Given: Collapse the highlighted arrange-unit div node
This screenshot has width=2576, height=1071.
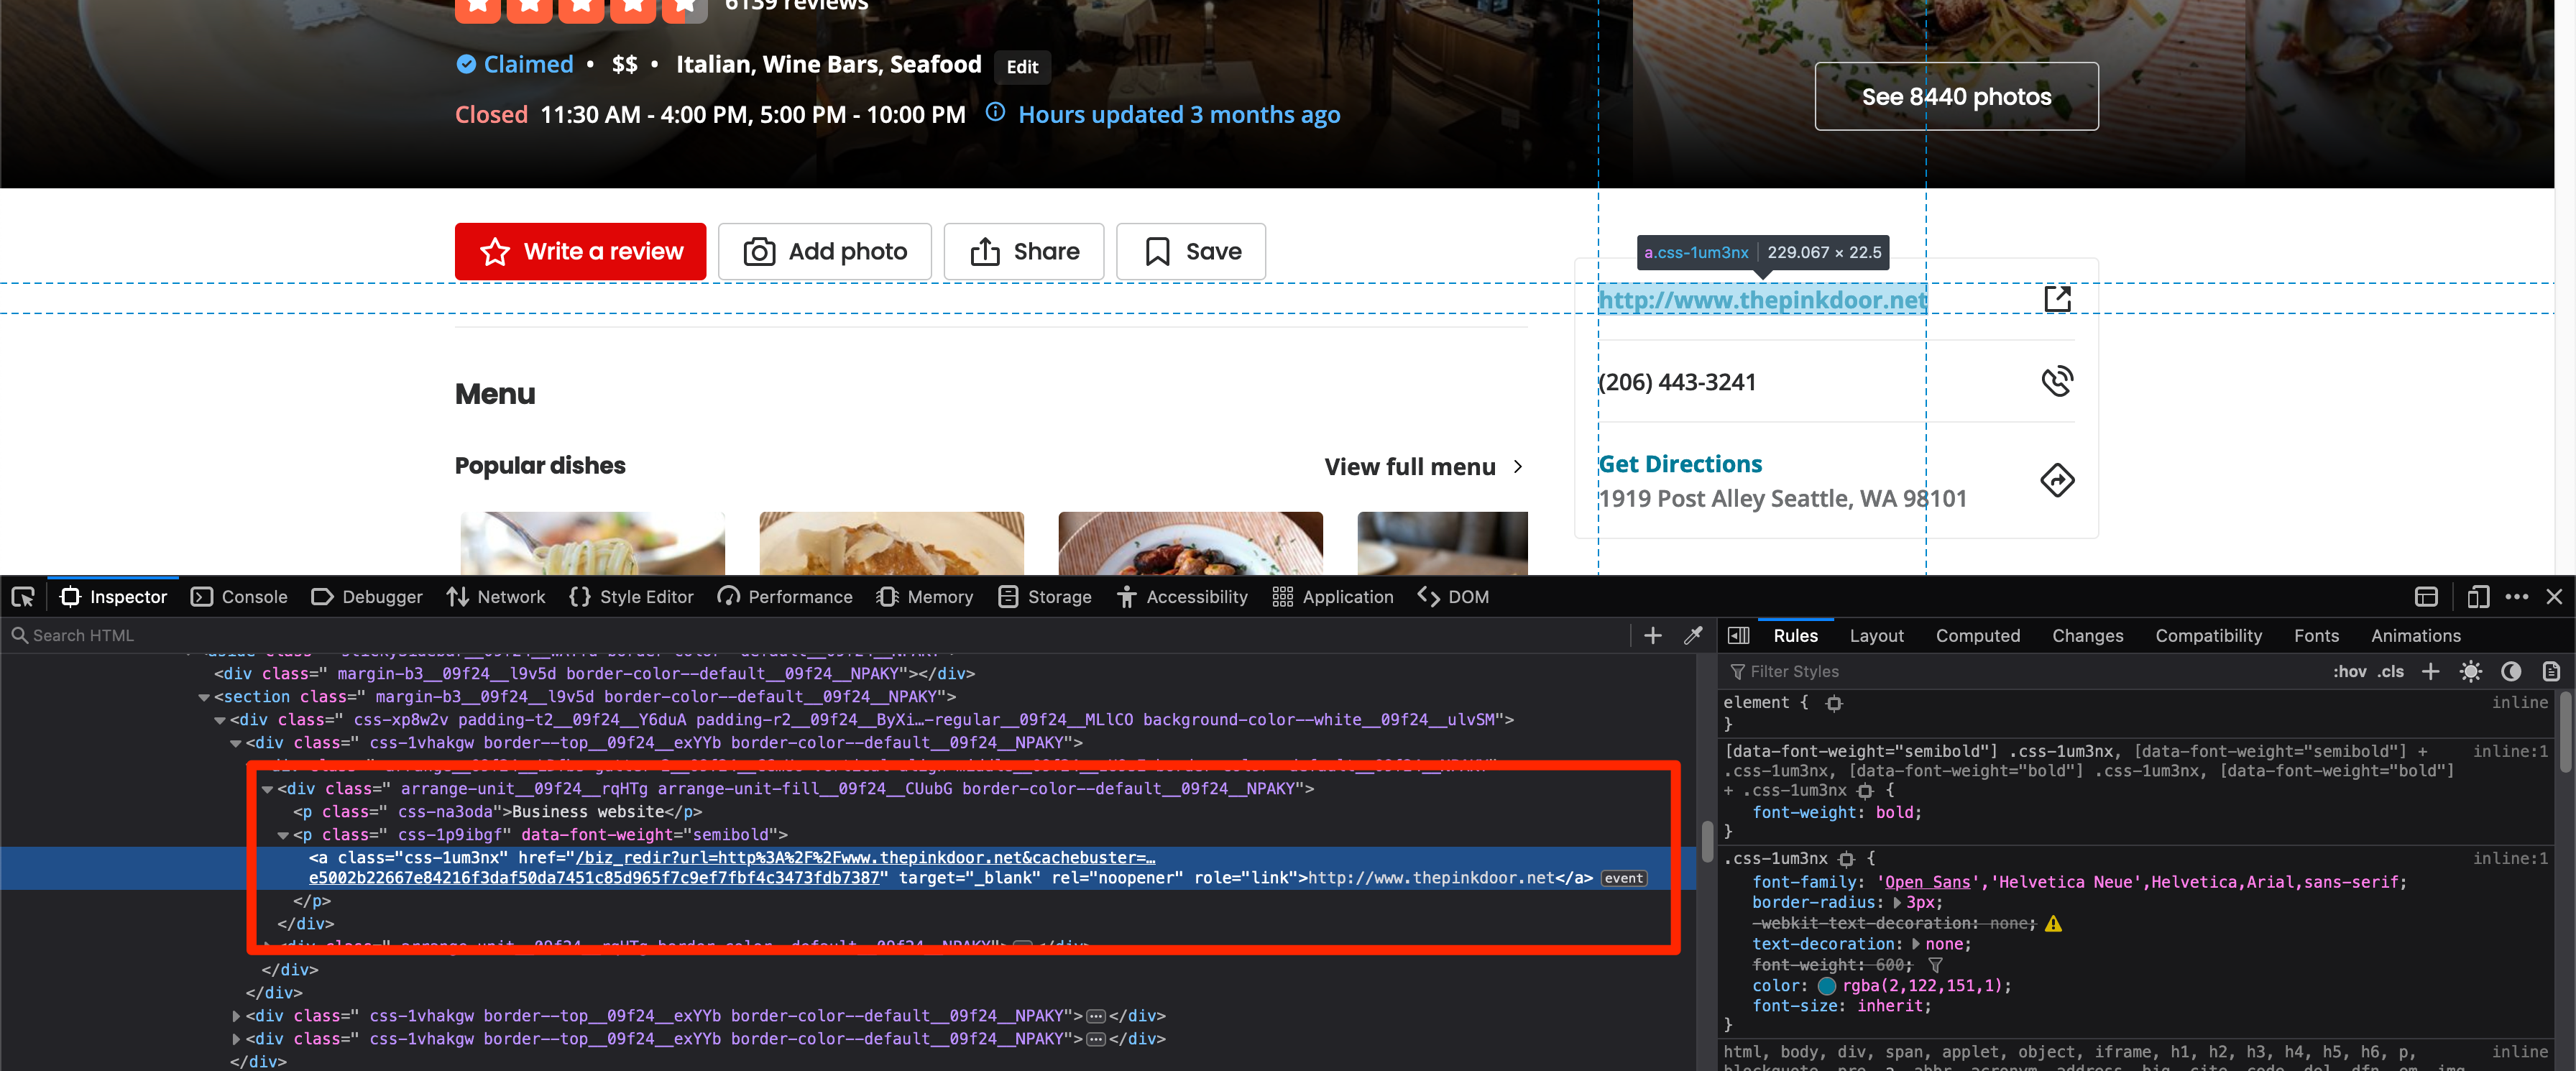Looking at the screenshot, I should pyautogui.click(x=267, y=789).
